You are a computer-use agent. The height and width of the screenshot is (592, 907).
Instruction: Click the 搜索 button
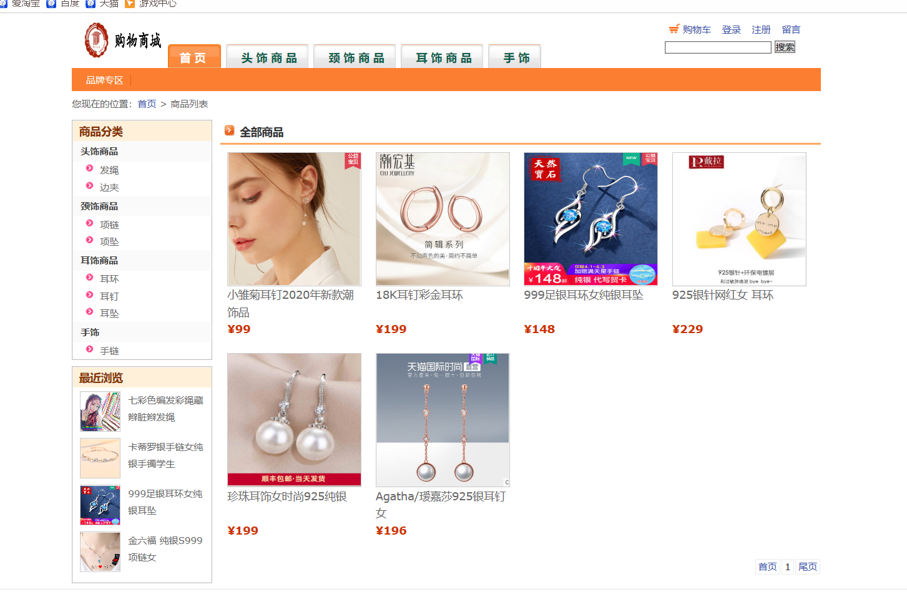click(x=785, y=47)
